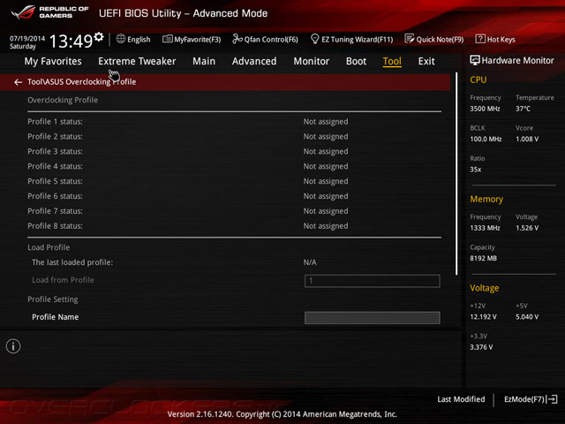The width and height of the screenshot is (565, 424).
Task: Switch to the Boot tab
Action: point(356,61)
